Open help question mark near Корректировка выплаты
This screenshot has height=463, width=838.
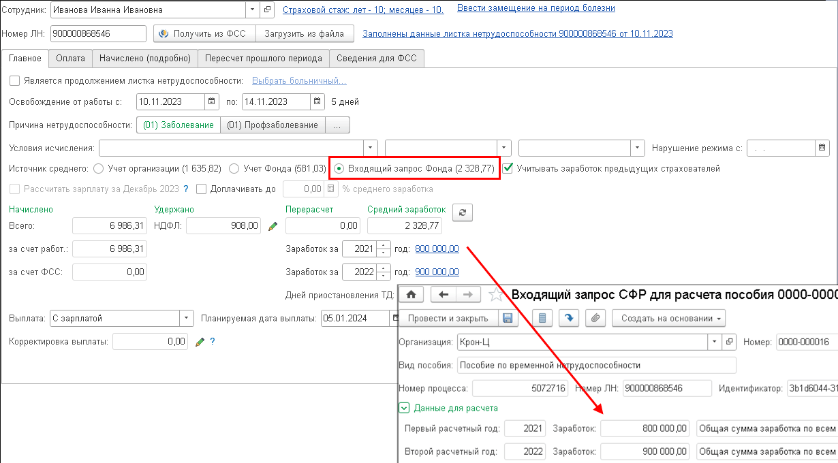213,342
